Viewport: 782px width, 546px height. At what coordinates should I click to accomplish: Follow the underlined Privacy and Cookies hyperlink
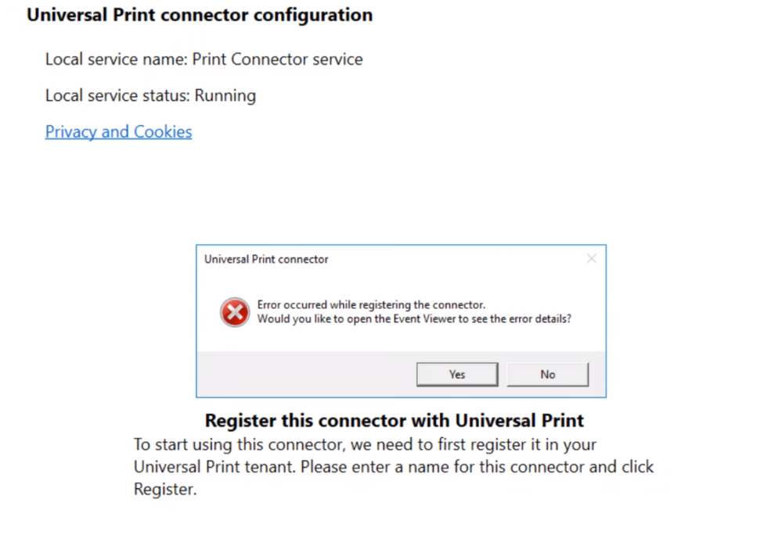point(118,131)
